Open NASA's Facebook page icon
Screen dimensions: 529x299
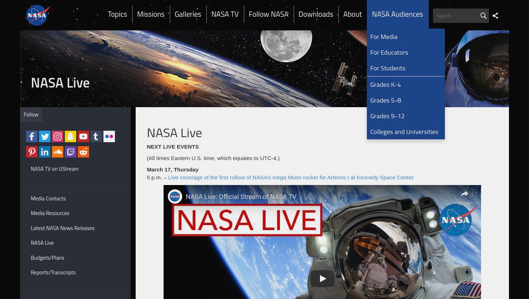(x=32, y=136)
